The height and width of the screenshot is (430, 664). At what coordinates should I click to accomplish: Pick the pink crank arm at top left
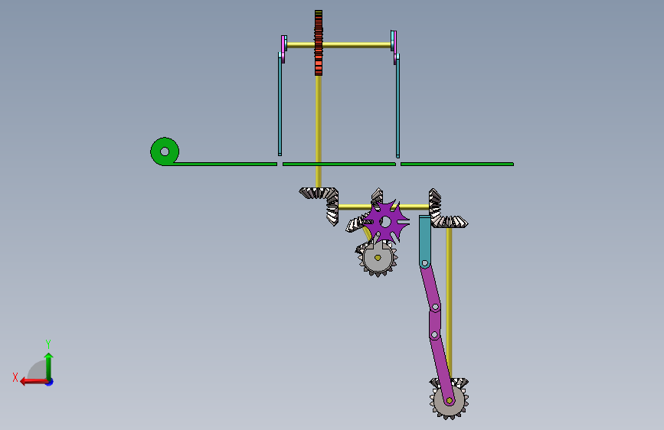pos(283,49)
